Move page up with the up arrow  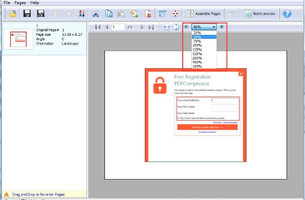coord(56,14)
